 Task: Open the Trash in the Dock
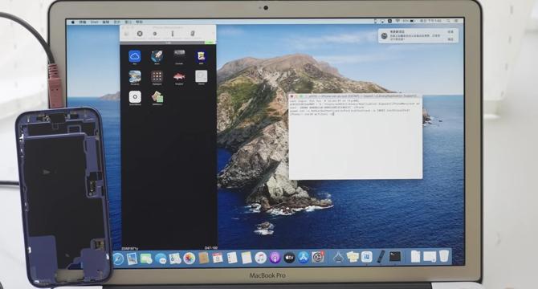(443, 256)
